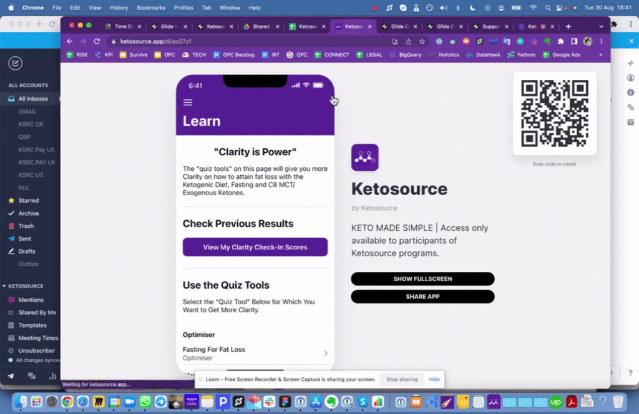Screen dimensions: 639x414
Task: Open the hamburger menu in the Learn app
Action: (x=187, y=103)
